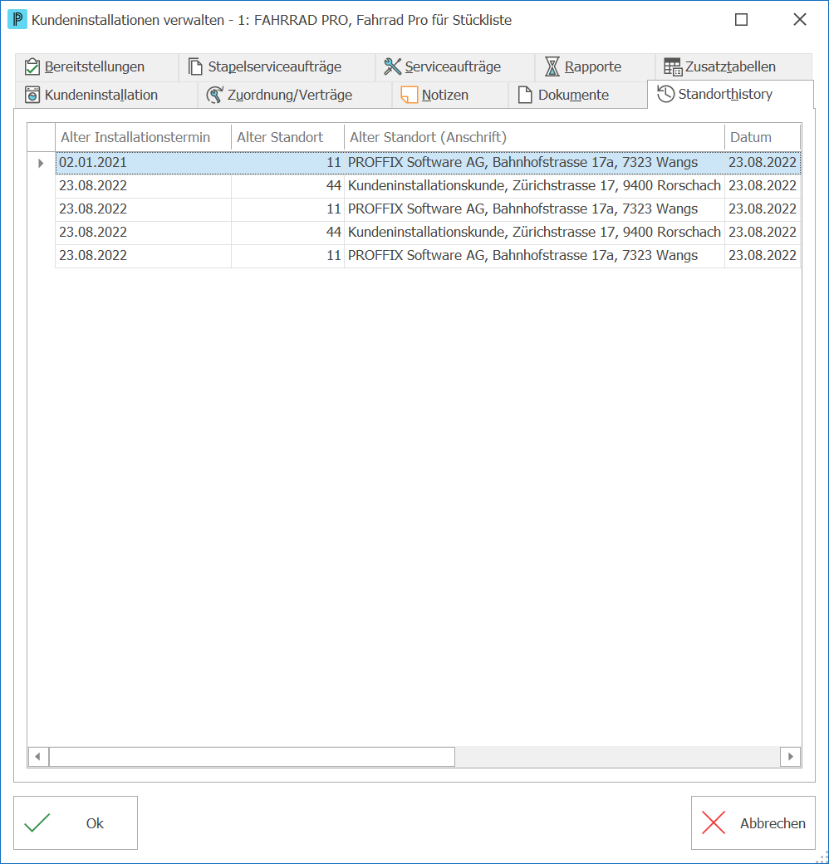The width and height of the screenshot is (829, 864).
Task: Select the Zusatztabellen tab label
Action: coord(730,66)
